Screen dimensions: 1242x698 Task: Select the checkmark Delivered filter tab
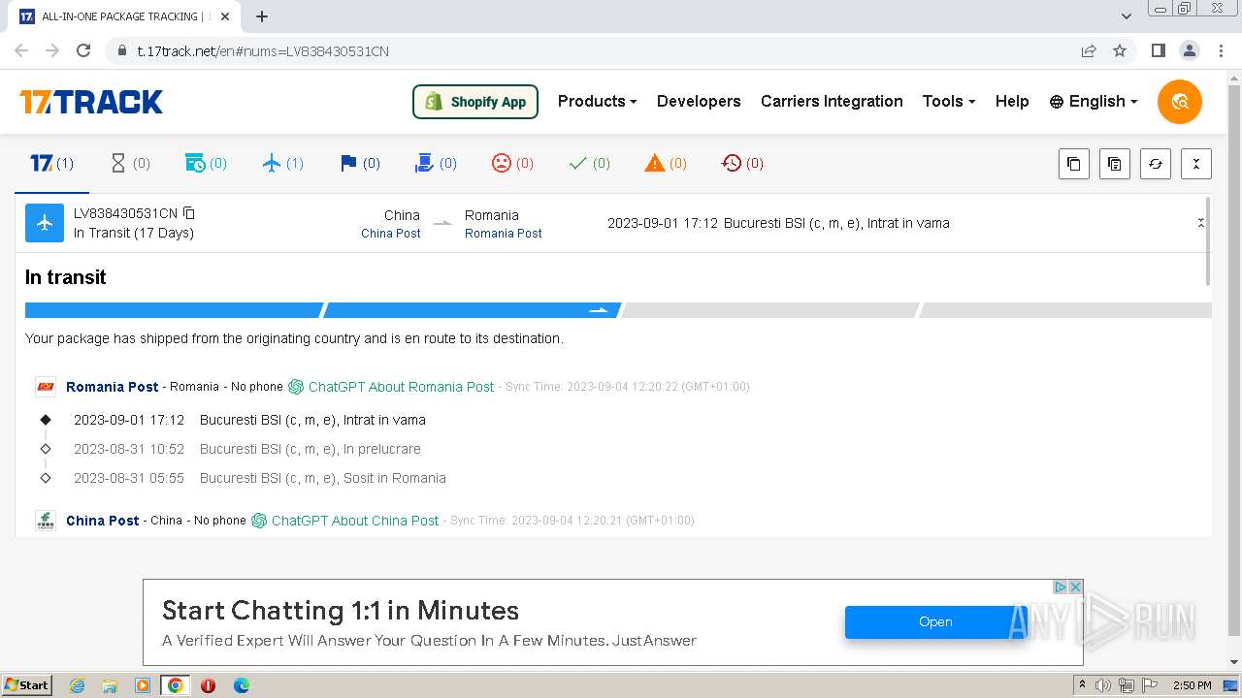(589, 163)
